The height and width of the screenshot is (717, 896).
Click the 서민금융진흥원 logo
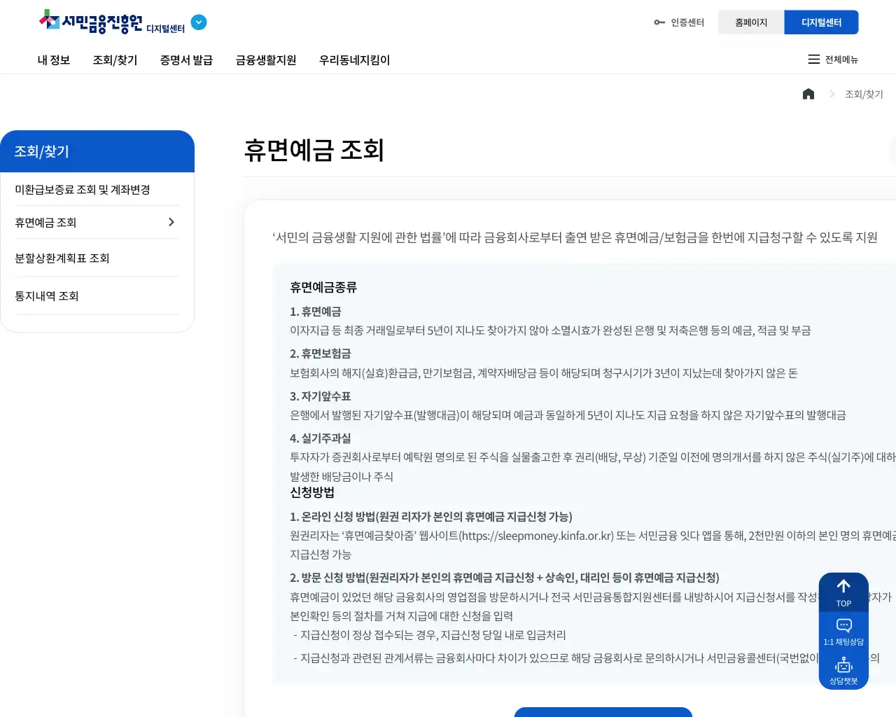click(x=91, y=22)
